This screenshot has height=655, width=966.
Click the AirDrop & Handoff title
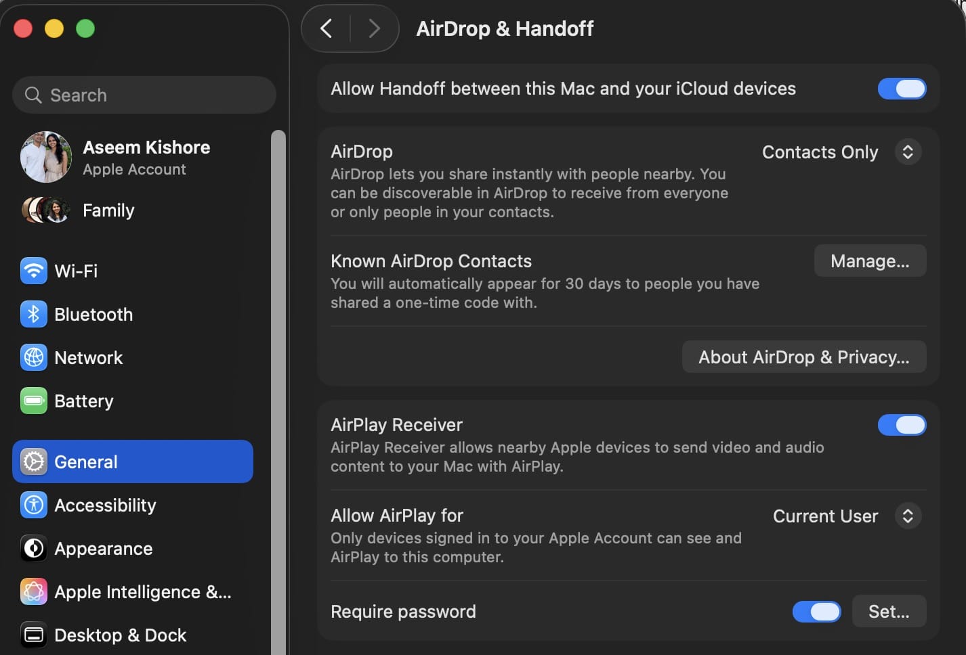505,28
